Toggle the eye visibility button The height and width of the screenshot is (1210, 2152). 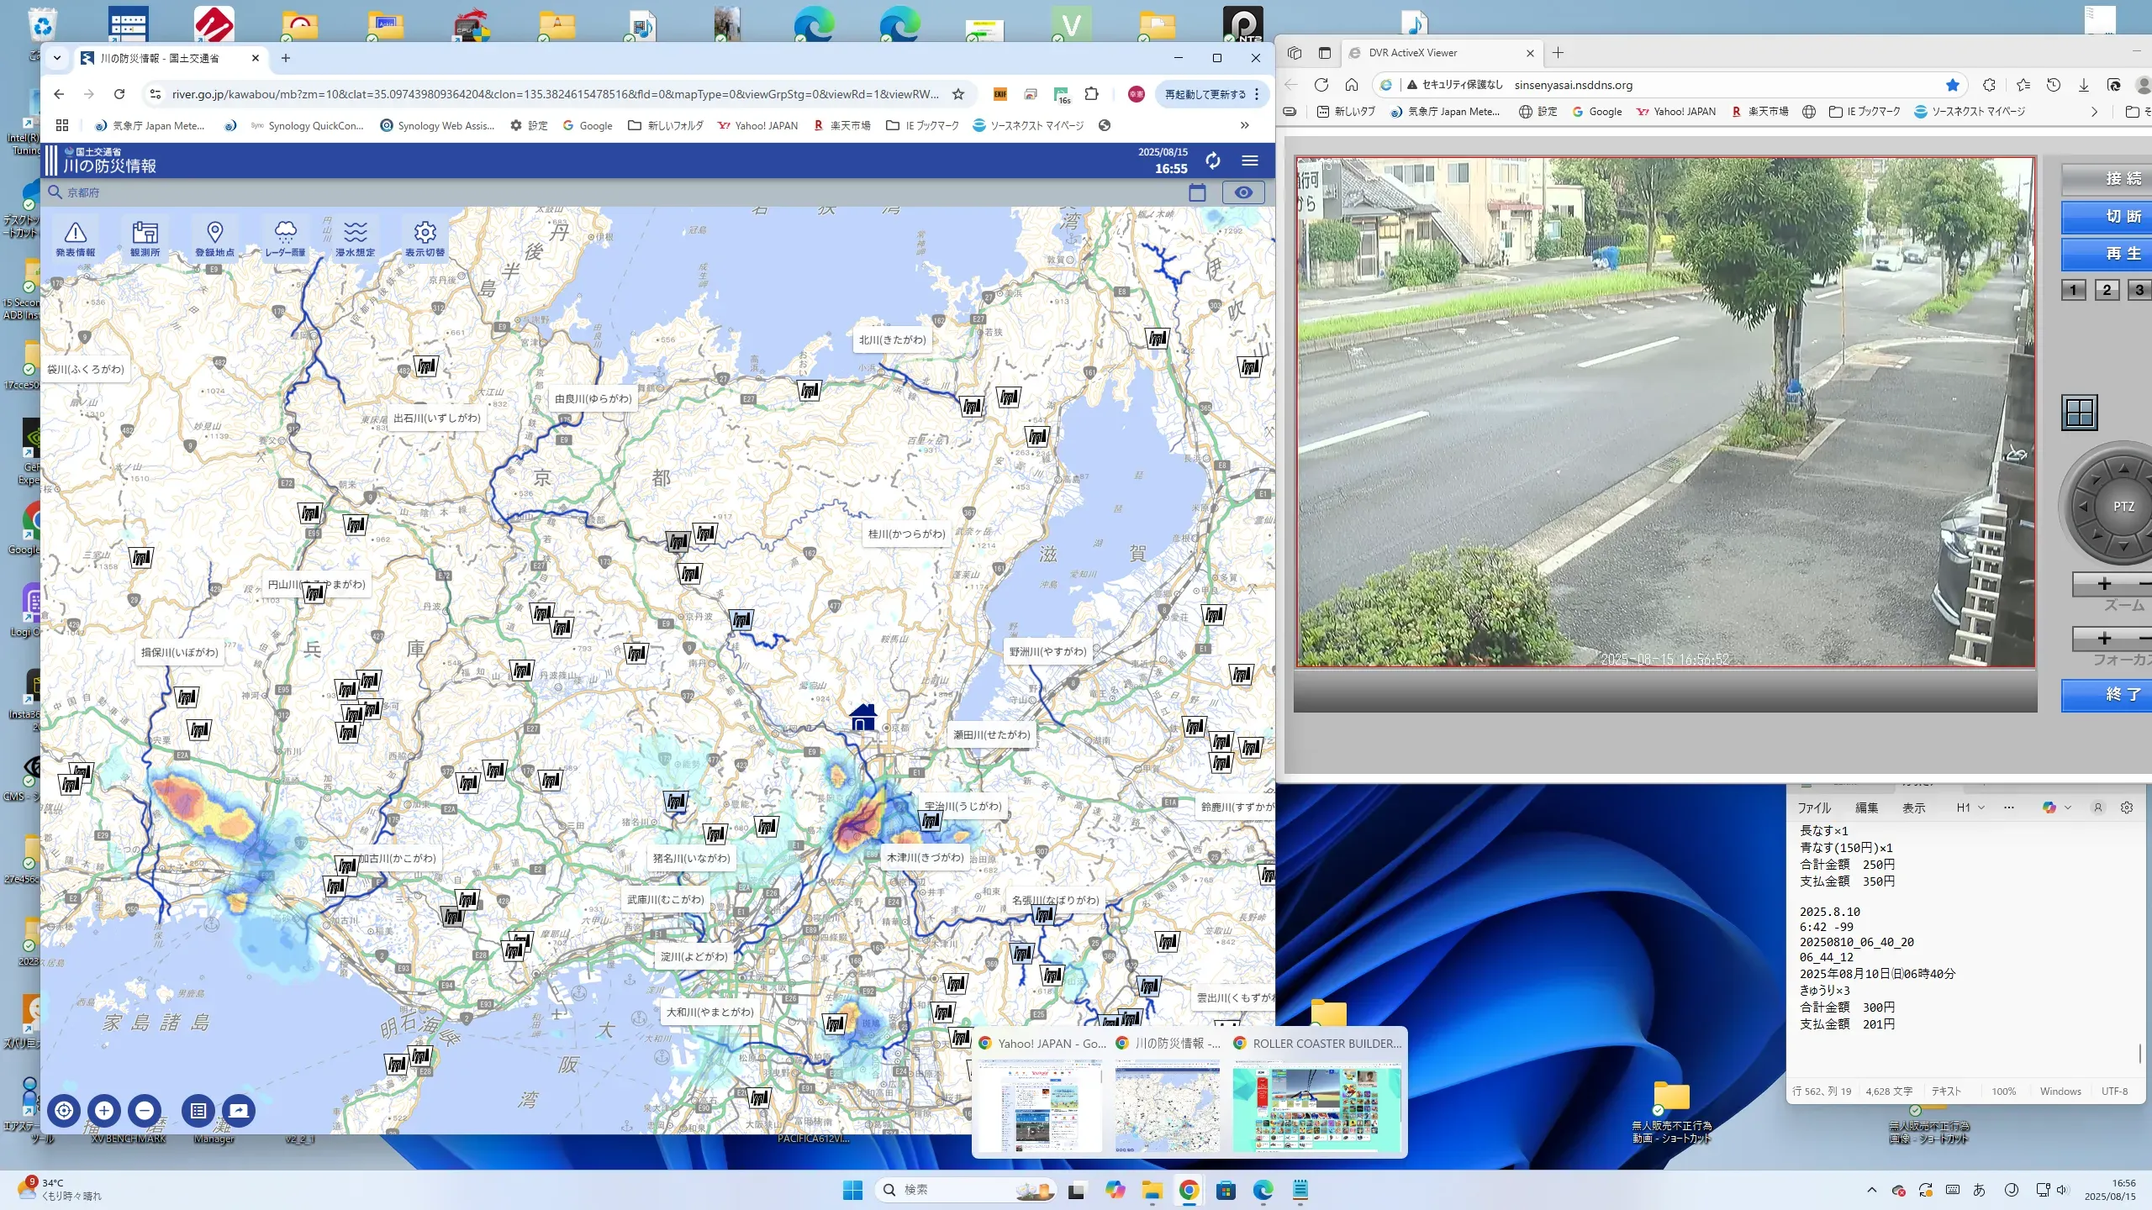[1243, 192]
